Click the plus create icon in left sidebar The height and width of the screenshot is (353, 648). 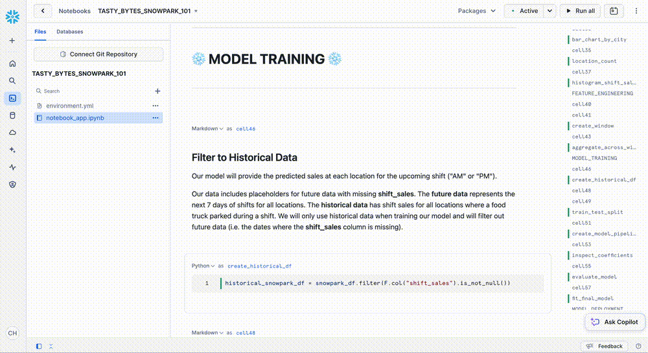click(12, 40)
